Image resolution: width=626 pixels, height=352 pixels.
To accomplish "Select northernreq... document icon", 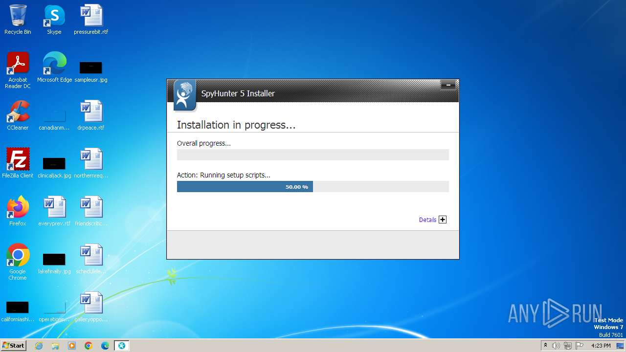I will click(x=91, y=163).
